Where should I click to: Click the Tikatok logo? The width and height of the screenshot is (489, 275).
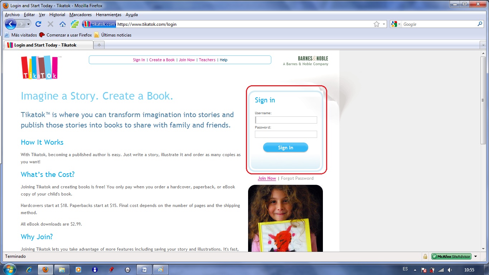click(39, 67)
